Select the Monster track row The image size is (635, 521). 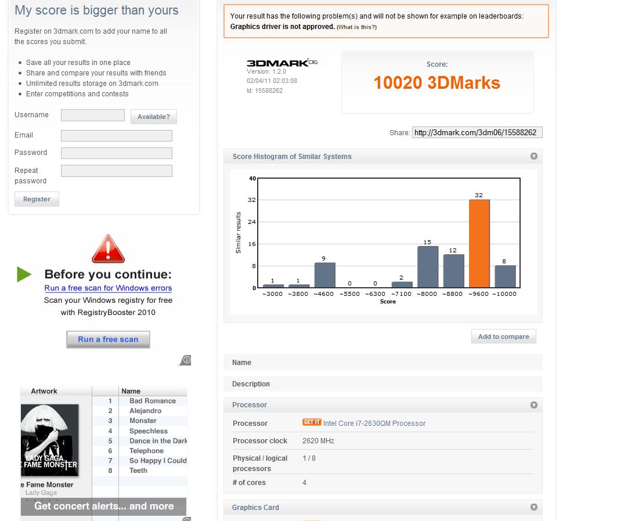(x=140, y=421)
